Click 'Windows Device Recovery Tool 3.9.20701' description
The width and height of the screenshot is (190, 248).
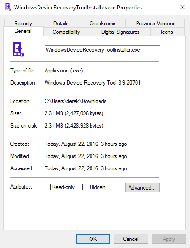click(92, 83)
